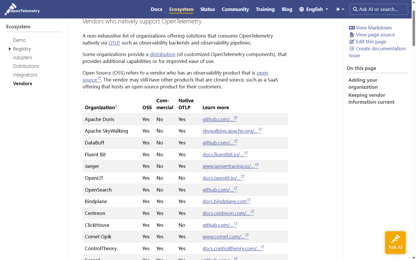Click external link icon beside docs.bindplane.com

pos(249,200)
